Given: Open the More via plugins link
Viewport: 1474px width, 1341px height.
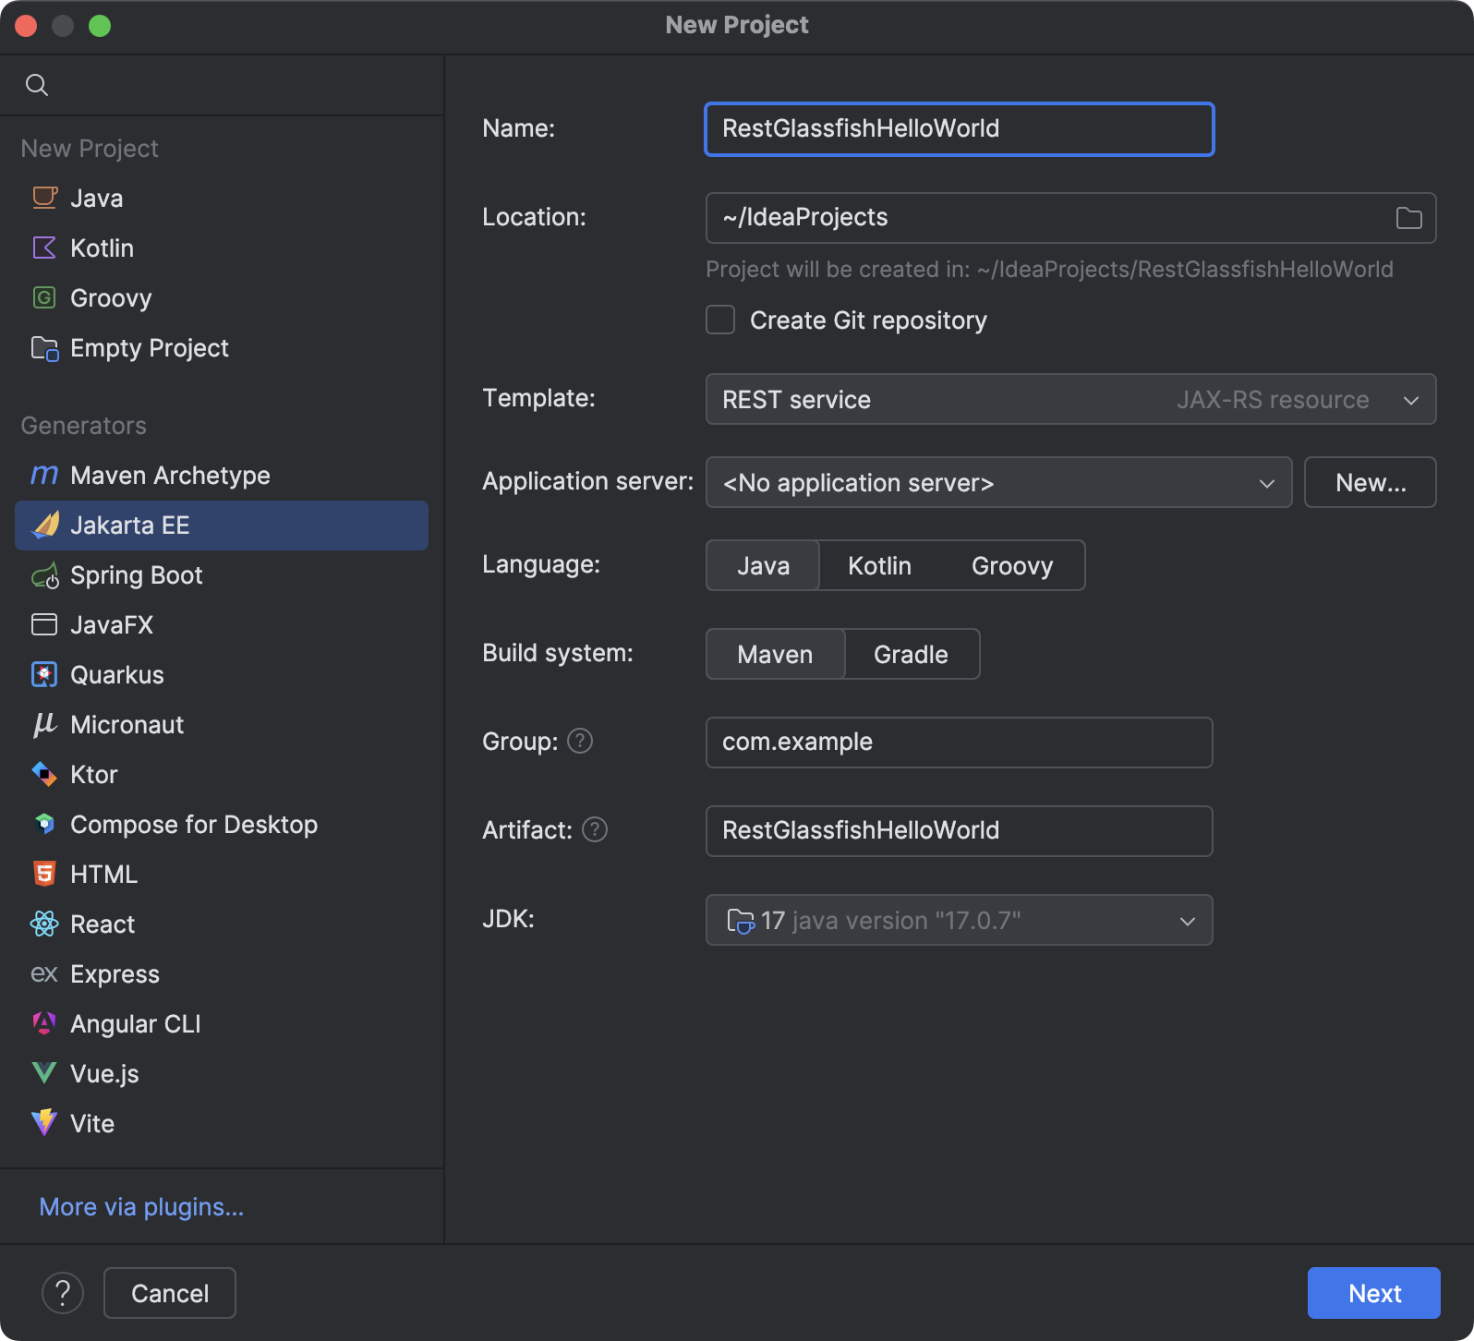Looking at the screenshot, I should point(141,1207).
